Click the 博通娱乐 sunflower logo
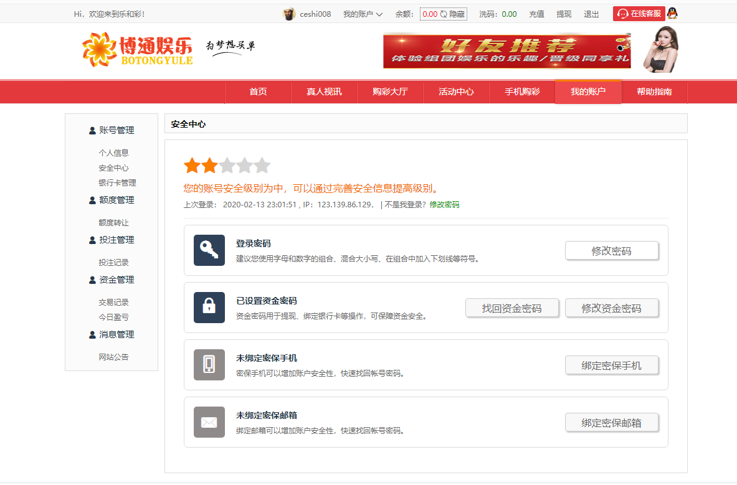Screen dimensions: 737x485 pos(98,49)
